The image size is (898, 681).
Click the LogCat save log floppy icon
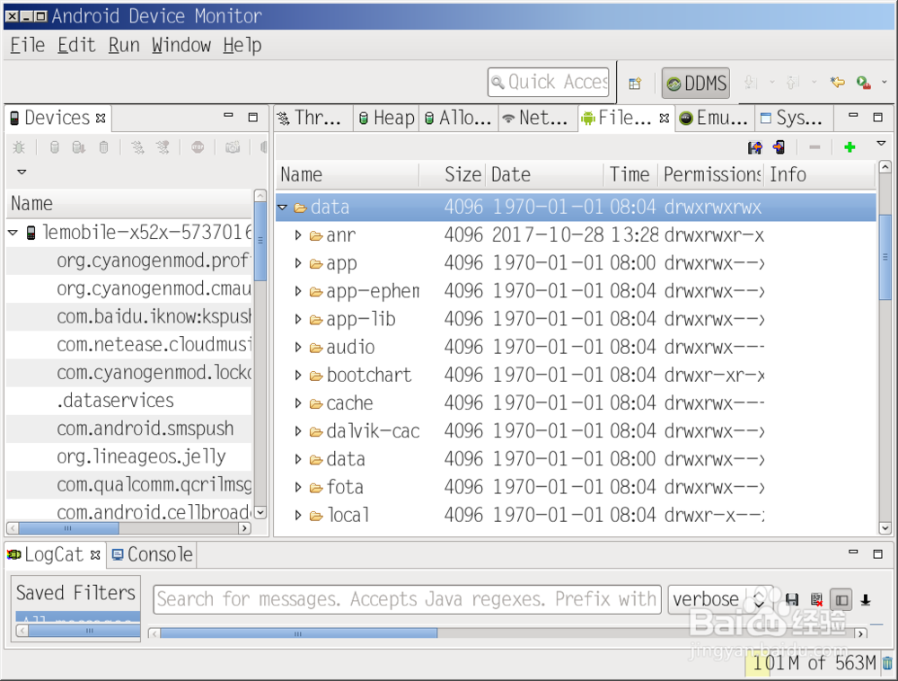pyautogui.click(x=791, y=599)
